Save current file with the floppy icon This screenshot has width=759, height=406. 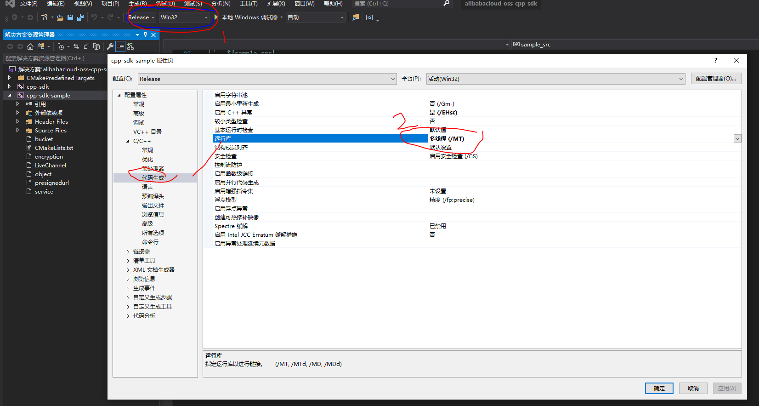tap(70, 17)
